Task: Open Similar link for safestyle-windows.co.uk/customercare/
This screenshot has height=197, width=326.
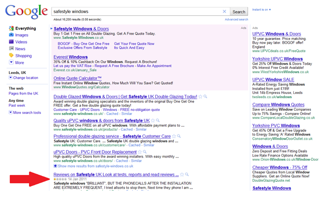Action: [x=149, y=145]
